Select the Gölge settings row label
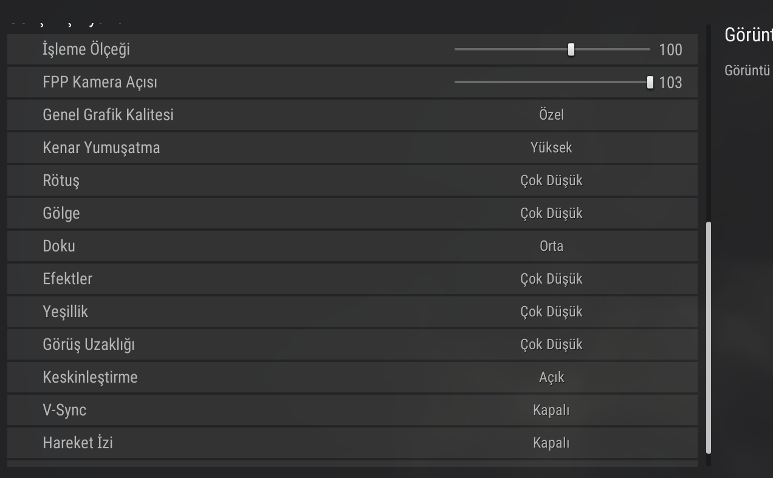This screenshot has width=773, height=478. point(61,213)
